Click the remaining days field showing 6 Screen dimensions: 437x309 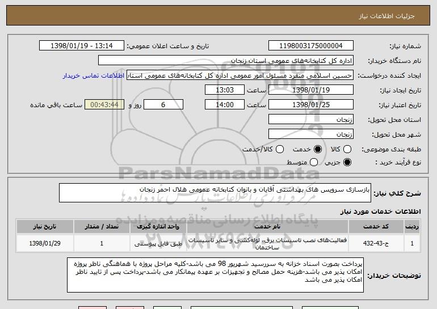point(163,105)
